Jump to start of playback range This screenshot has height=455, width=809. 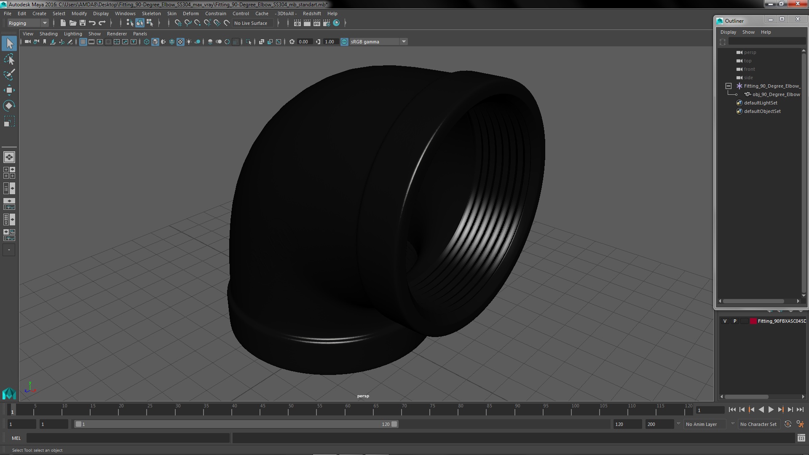pos(732,409)
